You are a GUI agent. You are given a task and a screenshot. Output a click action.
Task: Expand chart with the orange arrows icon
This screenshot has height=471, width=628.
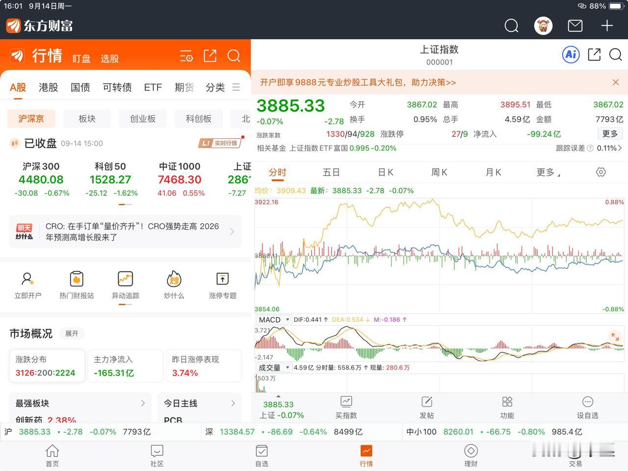pos(615,337)
